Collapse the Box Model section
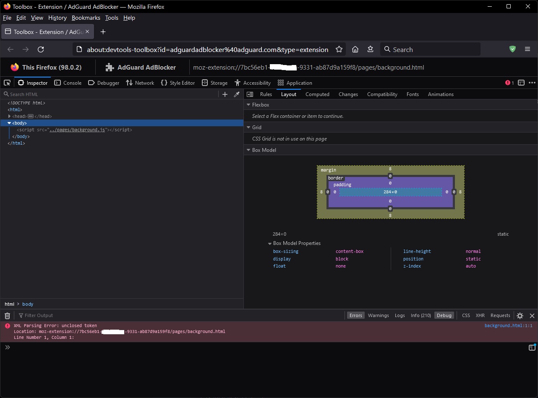538x398 pixels. pyautogui.click(x=248, y=150)
